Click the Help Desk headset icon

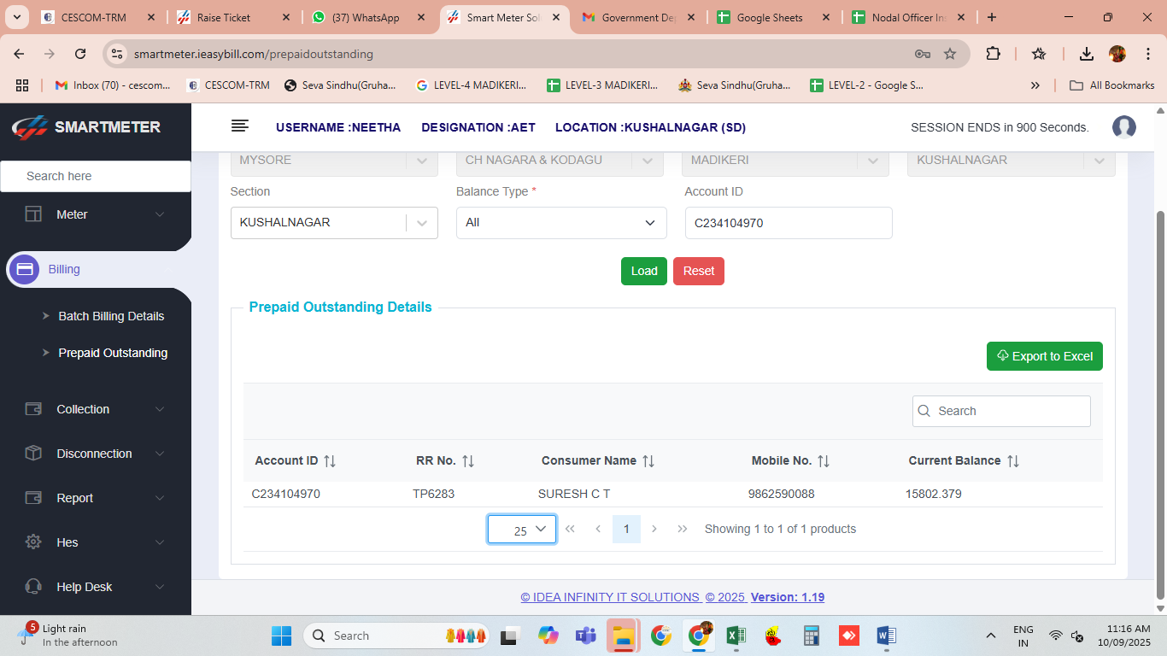[33, 587]
